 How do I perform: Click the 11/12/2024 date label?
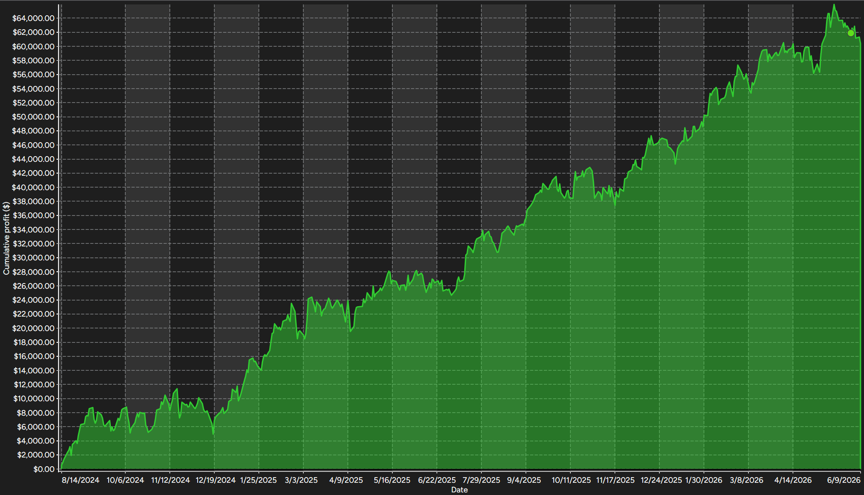(x=171, y=480)
